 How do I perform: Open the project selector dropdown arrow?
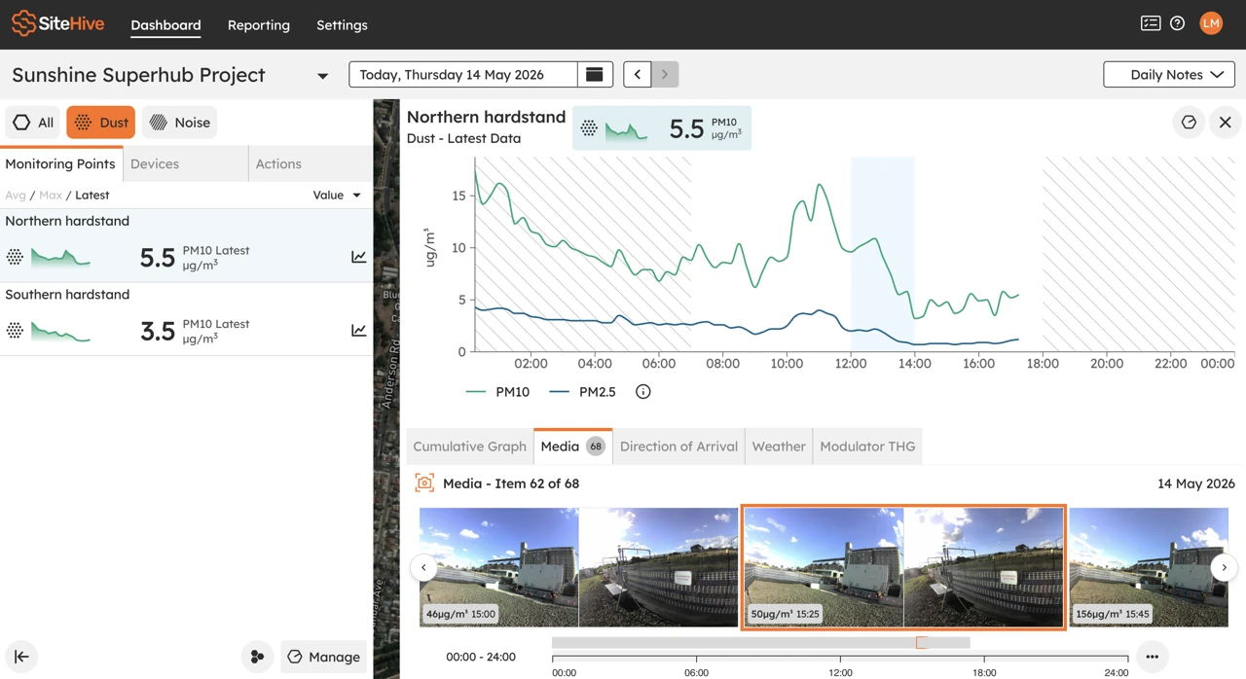322,76
